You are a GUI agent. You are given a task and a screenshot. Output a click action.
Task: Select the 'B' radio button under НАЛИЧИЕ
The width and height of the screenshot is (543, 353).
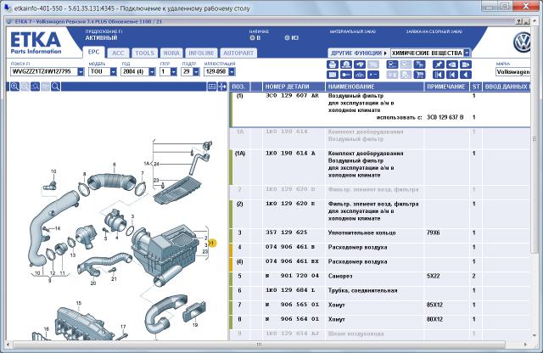[x=252, y=37]
